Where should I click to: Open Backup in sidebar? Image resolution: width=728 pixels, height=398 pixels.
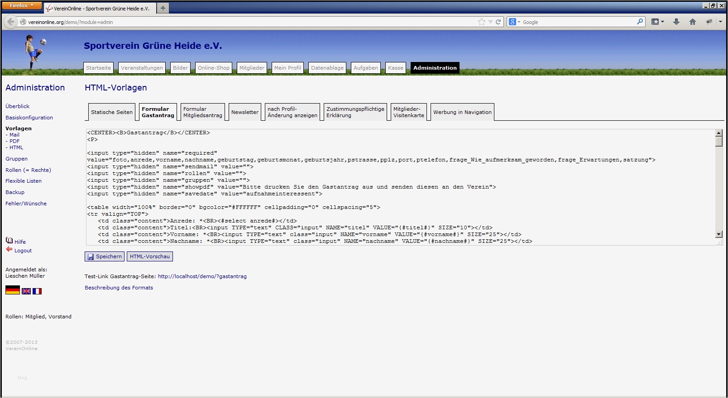15,192
